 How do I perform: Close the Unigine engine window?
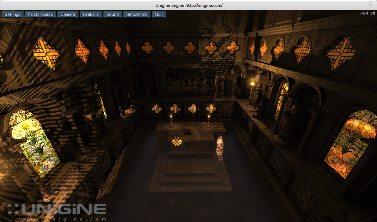370,4
